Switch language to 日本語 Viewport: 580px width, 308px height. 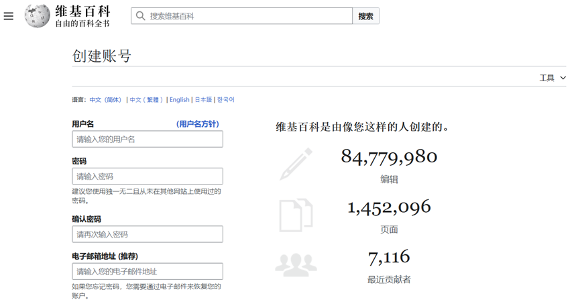point(203,99)
